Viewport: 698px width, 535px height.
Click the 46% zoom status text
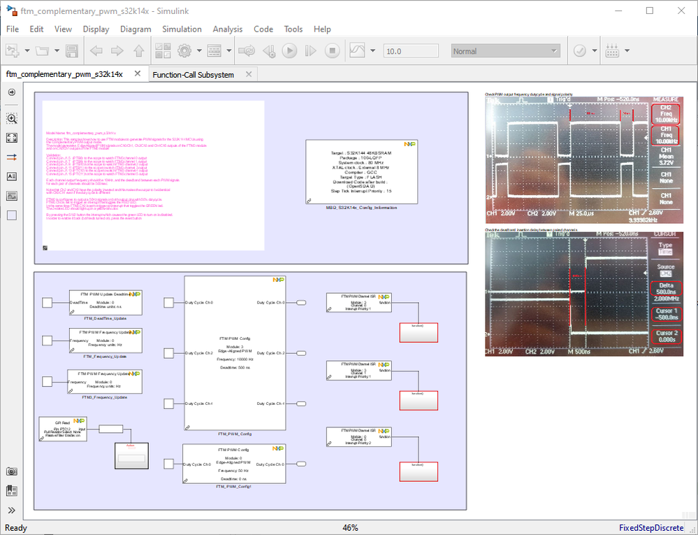coord(350,528)
